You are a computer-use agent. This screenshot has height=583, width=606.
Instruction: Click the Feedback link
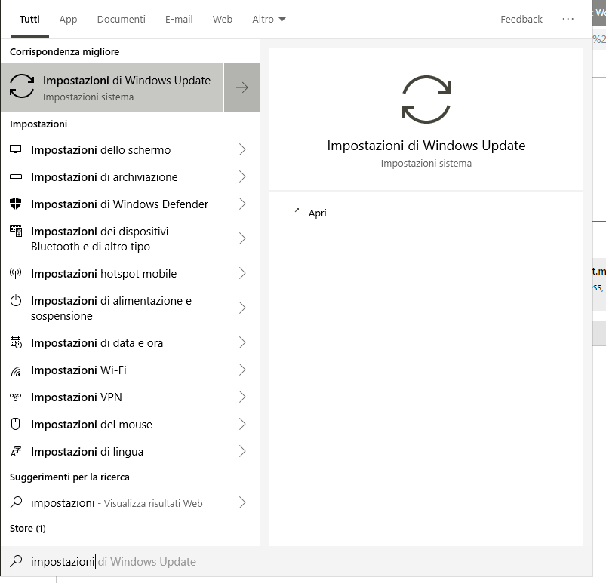(x=521, y=20)
